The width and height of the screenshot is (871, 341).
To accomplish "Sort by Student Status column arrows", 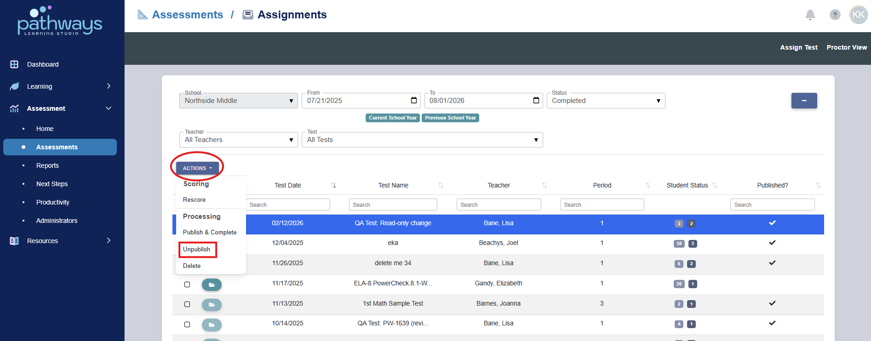I will pos(715,185).
